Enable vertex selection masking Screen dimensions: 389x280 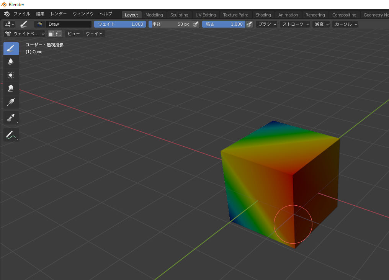(x=59, y=34)
